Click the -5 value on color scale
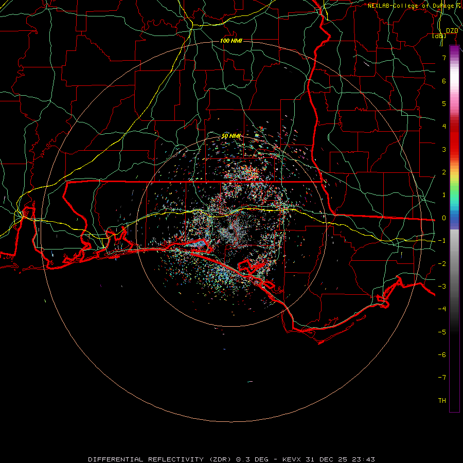 click(x=442, y=332)
